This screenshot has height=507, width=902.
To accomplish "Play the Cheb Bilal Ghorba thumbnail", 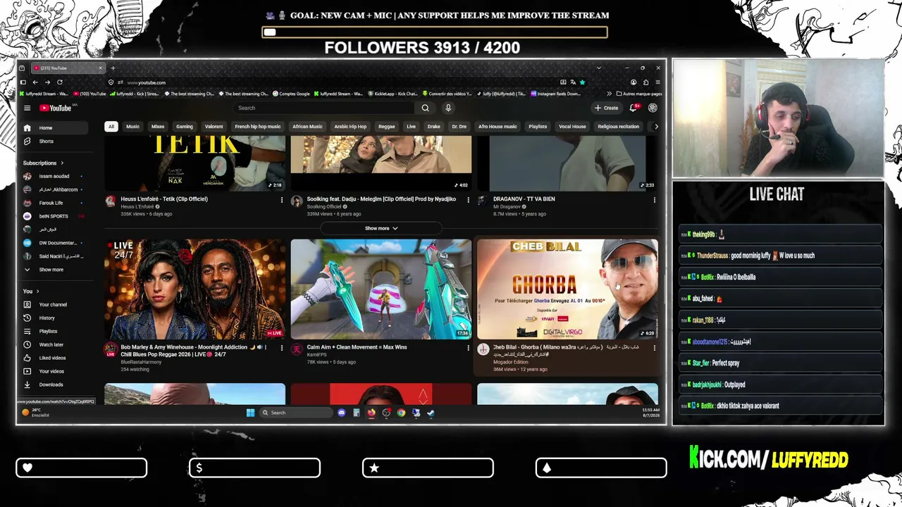I will (567, 289).
